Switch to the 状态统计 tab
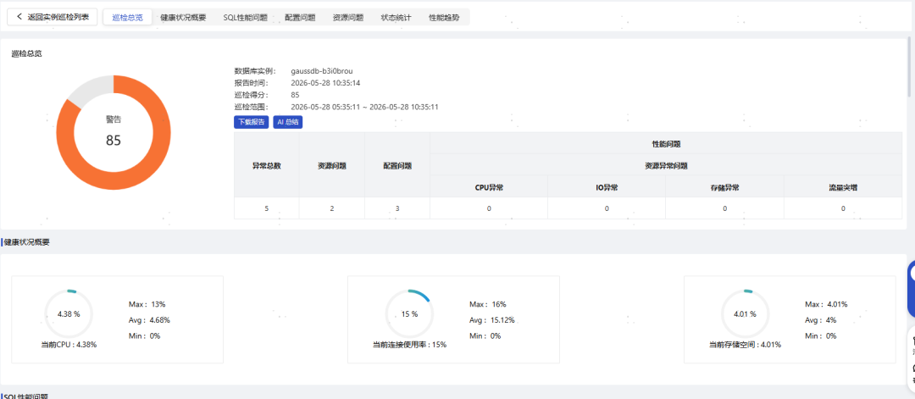Image resolution: width=915 pixels, height=399 pixels. [396, 18]
